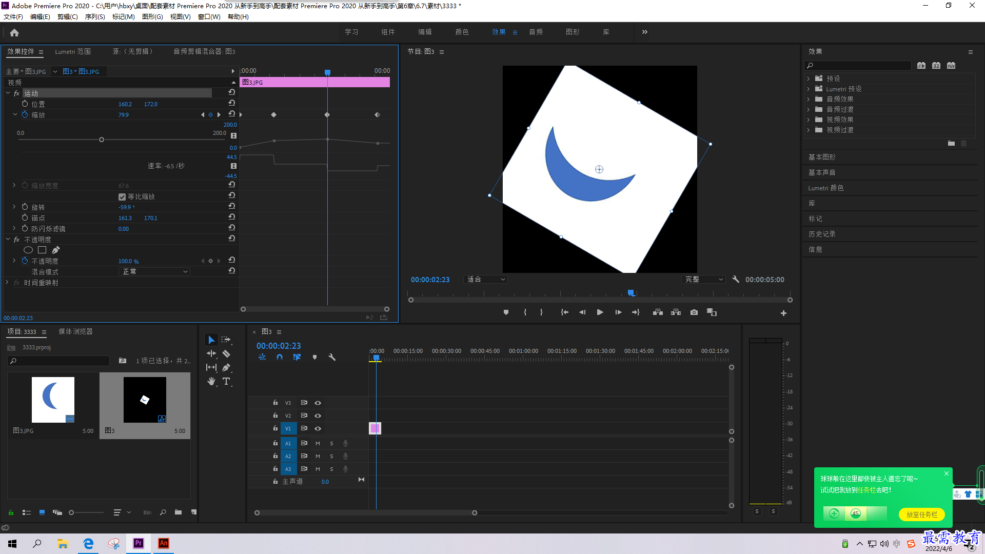
Task: Click the rectangle mask tool under Opacity
Action: [42, 250]
